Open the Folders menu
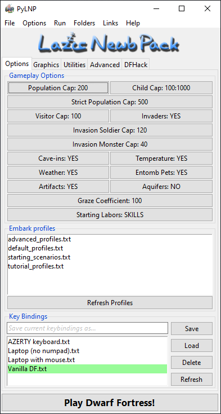221x414 pixels. click(84, 23)
